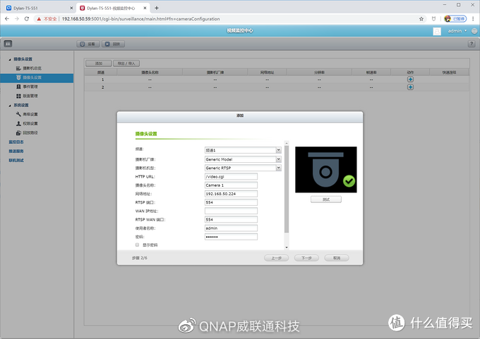Image resolution: width=480 pixels, height=339 pixels.
Task: Click the 网络地址 IP address field
Action: pos(231,193)
